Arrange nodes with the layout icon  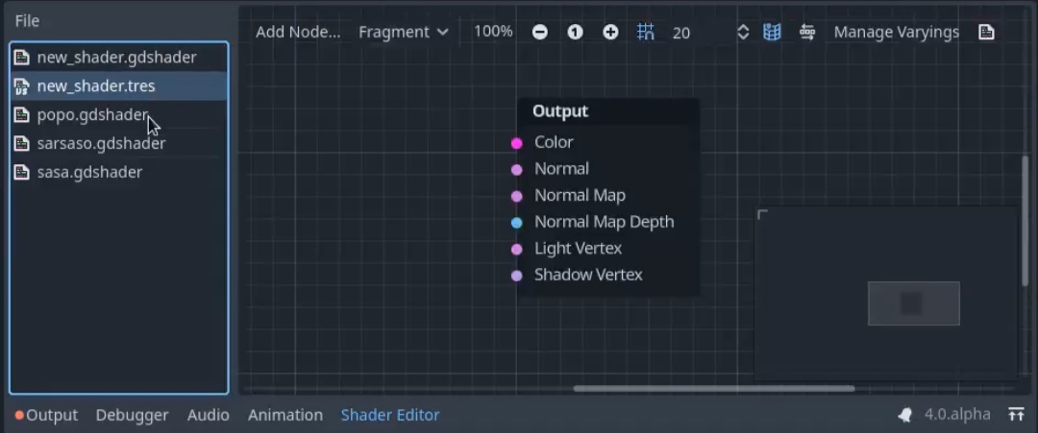pos(807,32)
